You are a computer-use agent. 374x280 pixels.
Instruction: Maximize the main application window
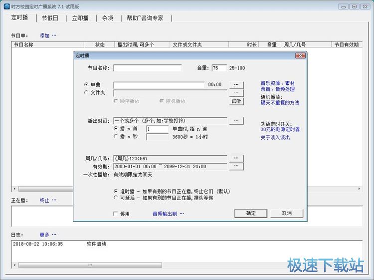(355, 6)
